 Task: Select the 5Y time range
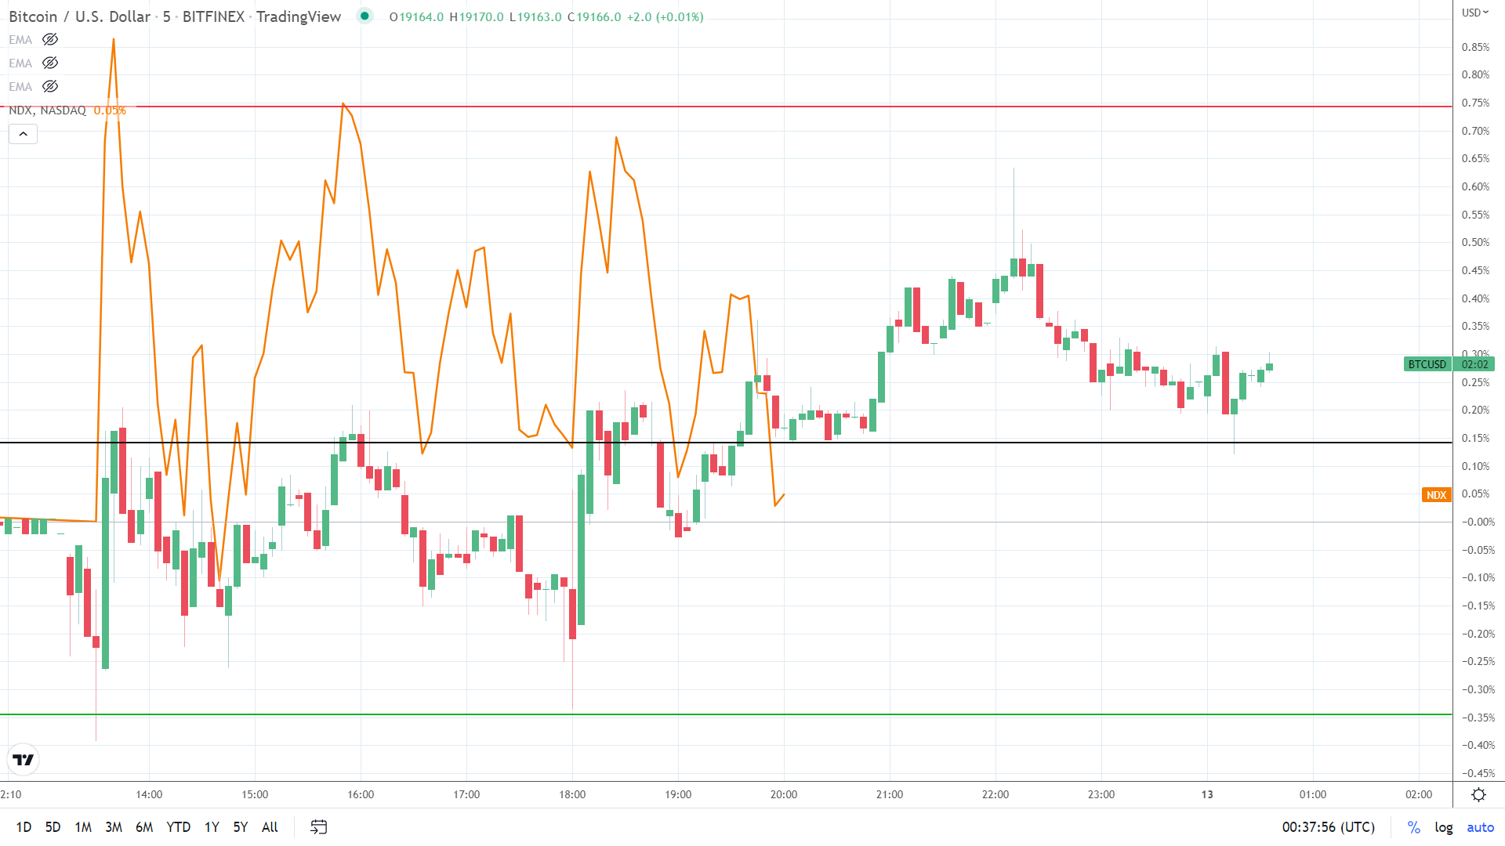[x=241, y=827]
